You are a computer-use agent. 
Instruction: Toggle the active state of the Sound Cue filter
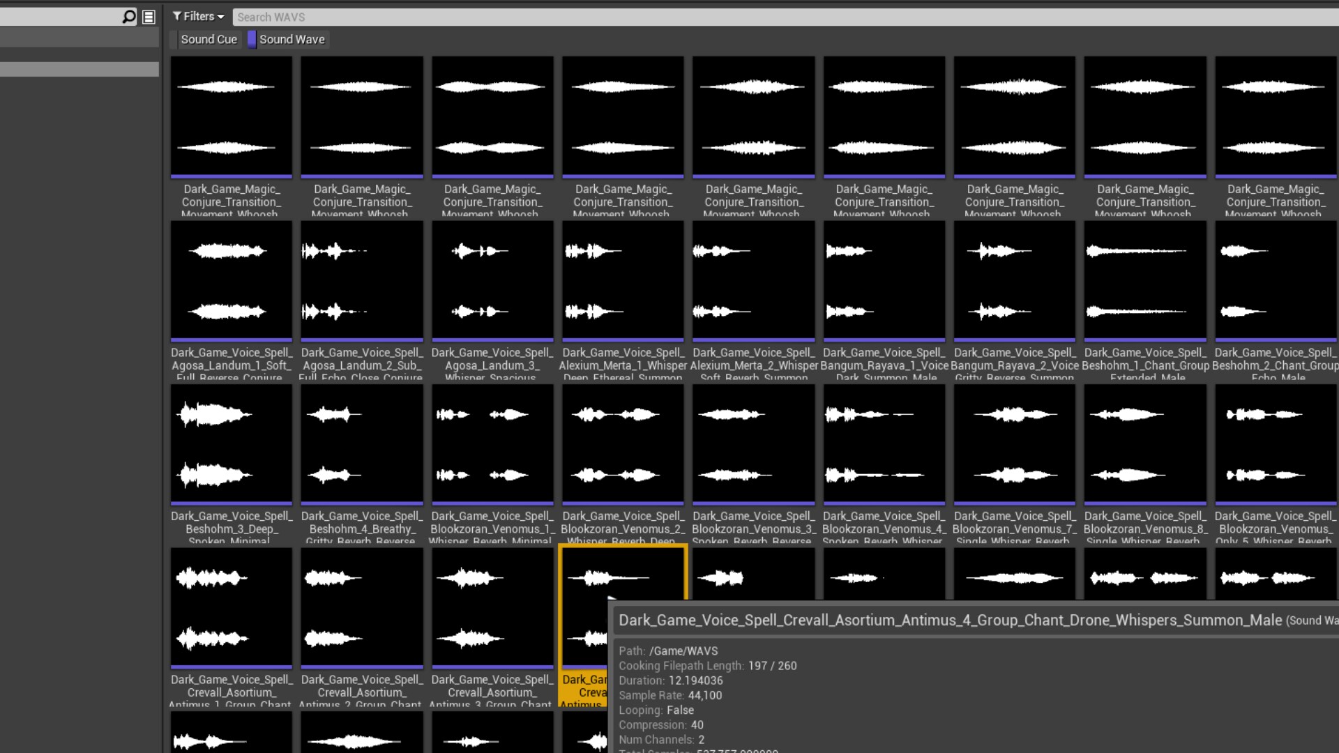coord(209,39)
